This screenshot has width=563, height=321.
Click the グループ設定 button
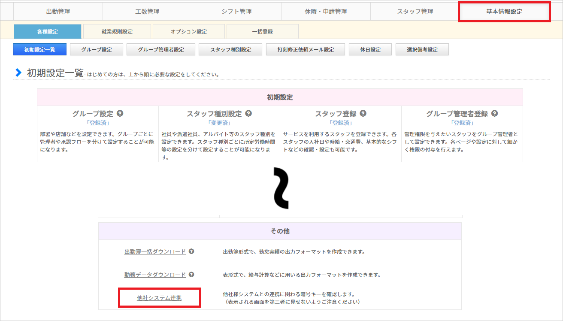(x=97, y=49)
